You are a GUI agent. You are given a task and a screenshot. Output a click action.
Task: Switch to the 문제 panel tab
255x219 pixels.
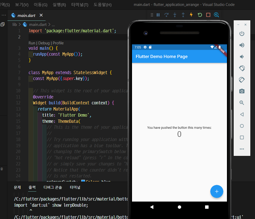coord(17,187)
